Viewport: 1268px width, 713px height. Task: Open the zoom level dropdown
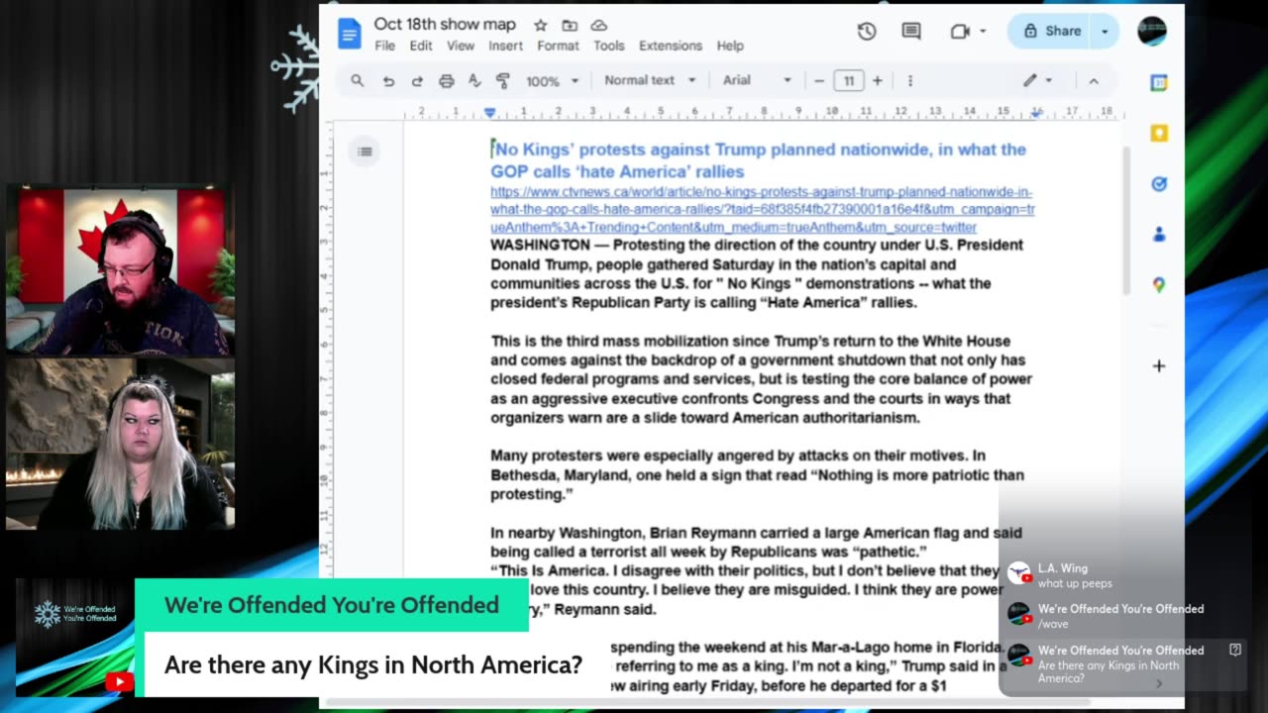point(553,81)
